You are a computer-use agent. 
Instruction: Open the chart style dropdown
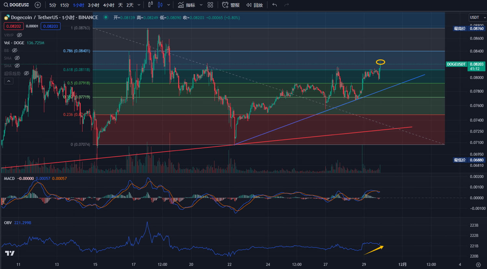pos(168,5)
